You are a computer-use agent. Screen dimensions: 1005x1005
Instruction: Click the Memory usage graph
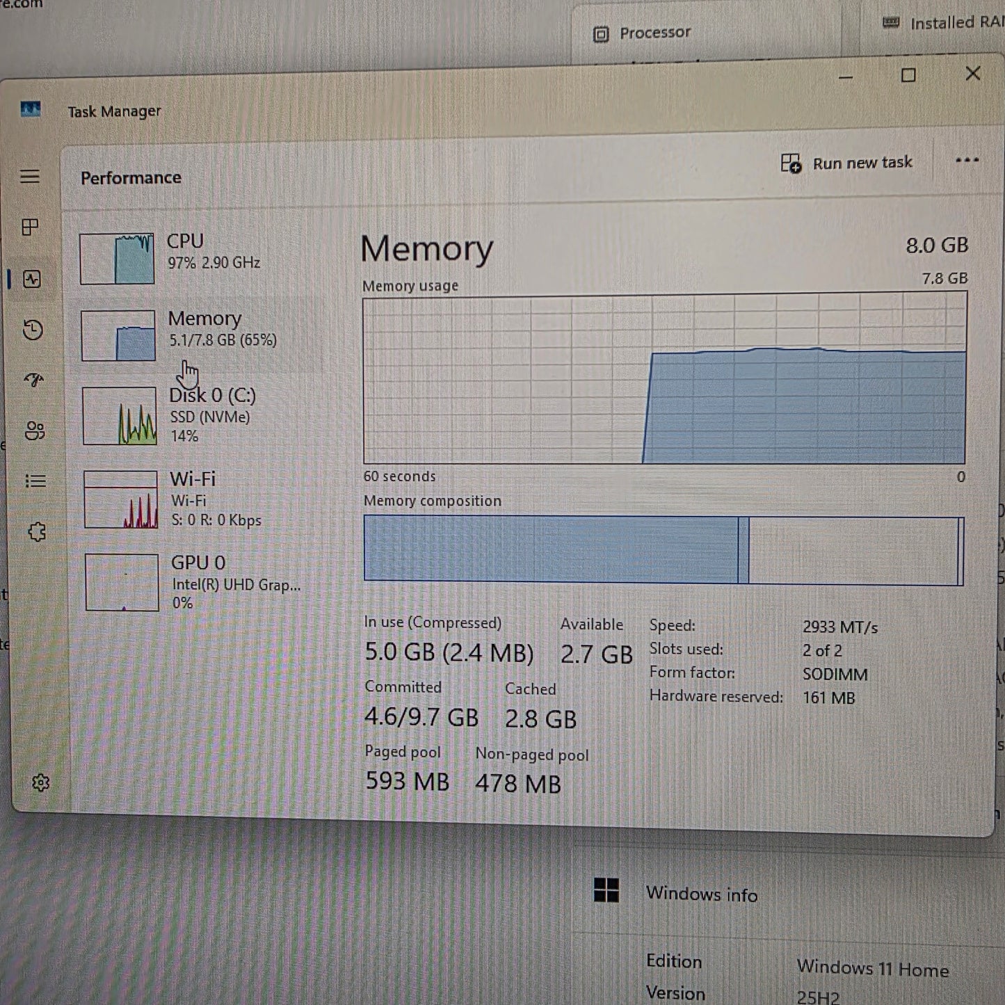(665, 379)
